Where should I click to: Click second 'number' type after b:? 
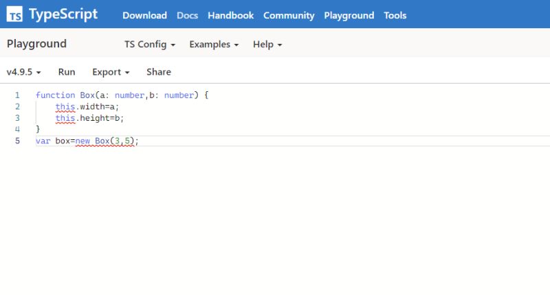coord(179,95)
